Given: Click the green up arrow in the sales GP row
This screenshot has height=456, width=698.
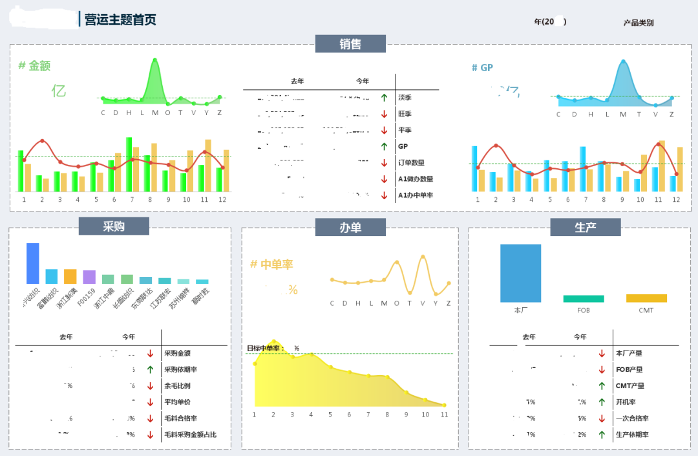Looking at the screenshot, I should point(384,146).
